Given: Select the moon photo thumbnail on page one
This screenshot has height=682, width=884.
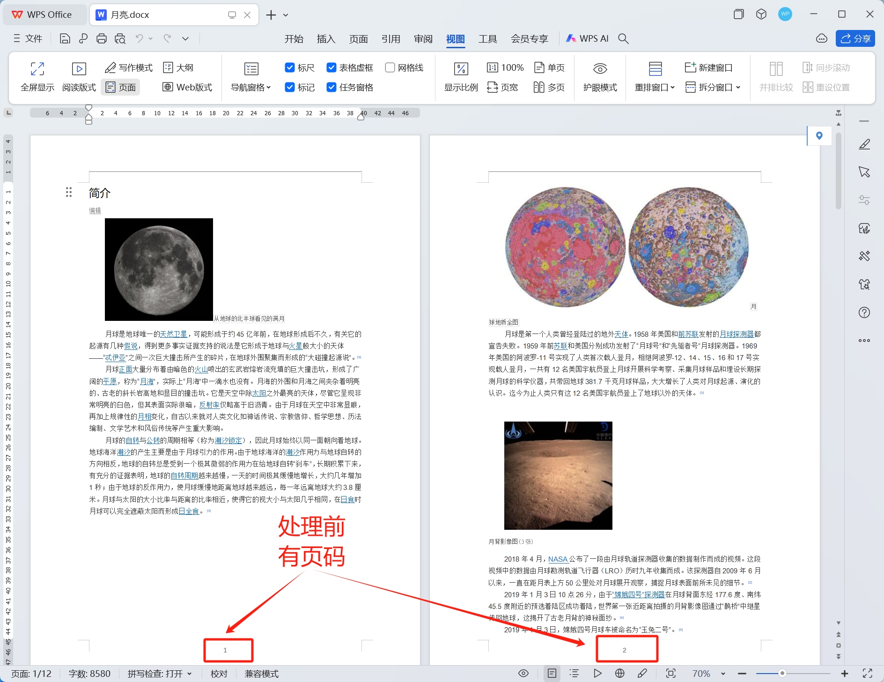Looking at the screenshot, I should click(159, 269).
